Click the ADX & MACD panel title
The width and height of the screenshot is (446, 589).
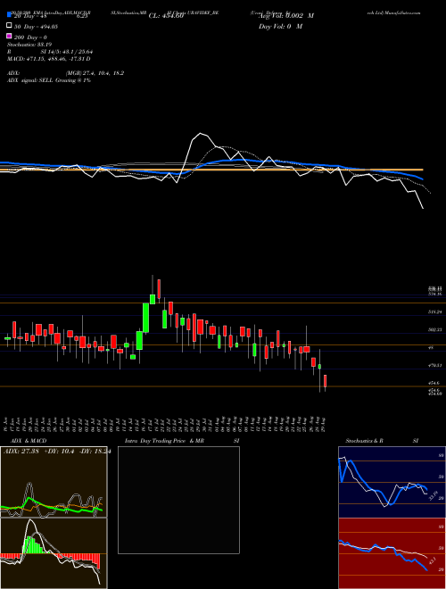click(x=29, y=441)
